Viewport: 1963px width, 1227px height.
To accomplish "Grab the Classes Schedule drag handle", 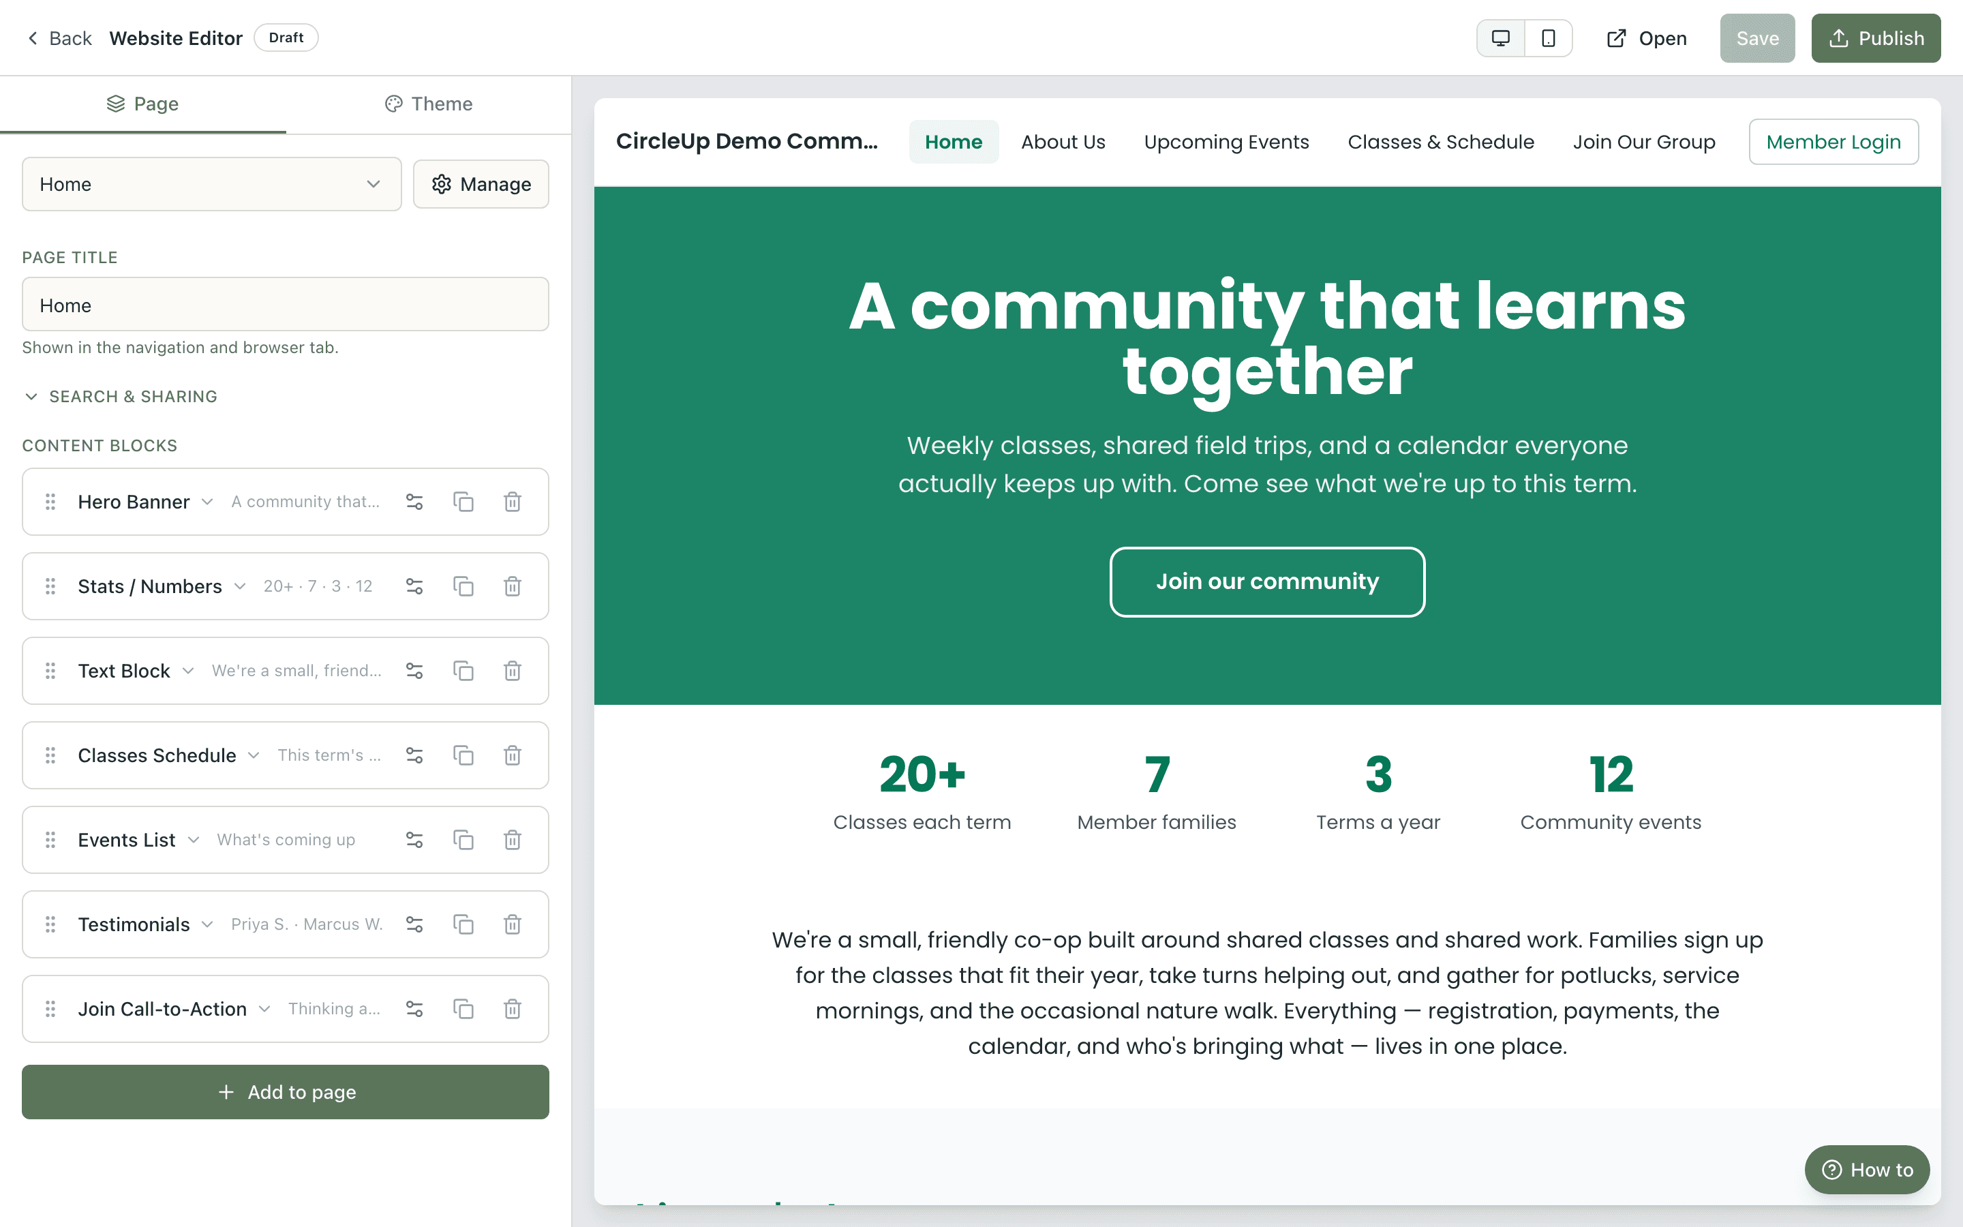I will [x=50, y=755].
